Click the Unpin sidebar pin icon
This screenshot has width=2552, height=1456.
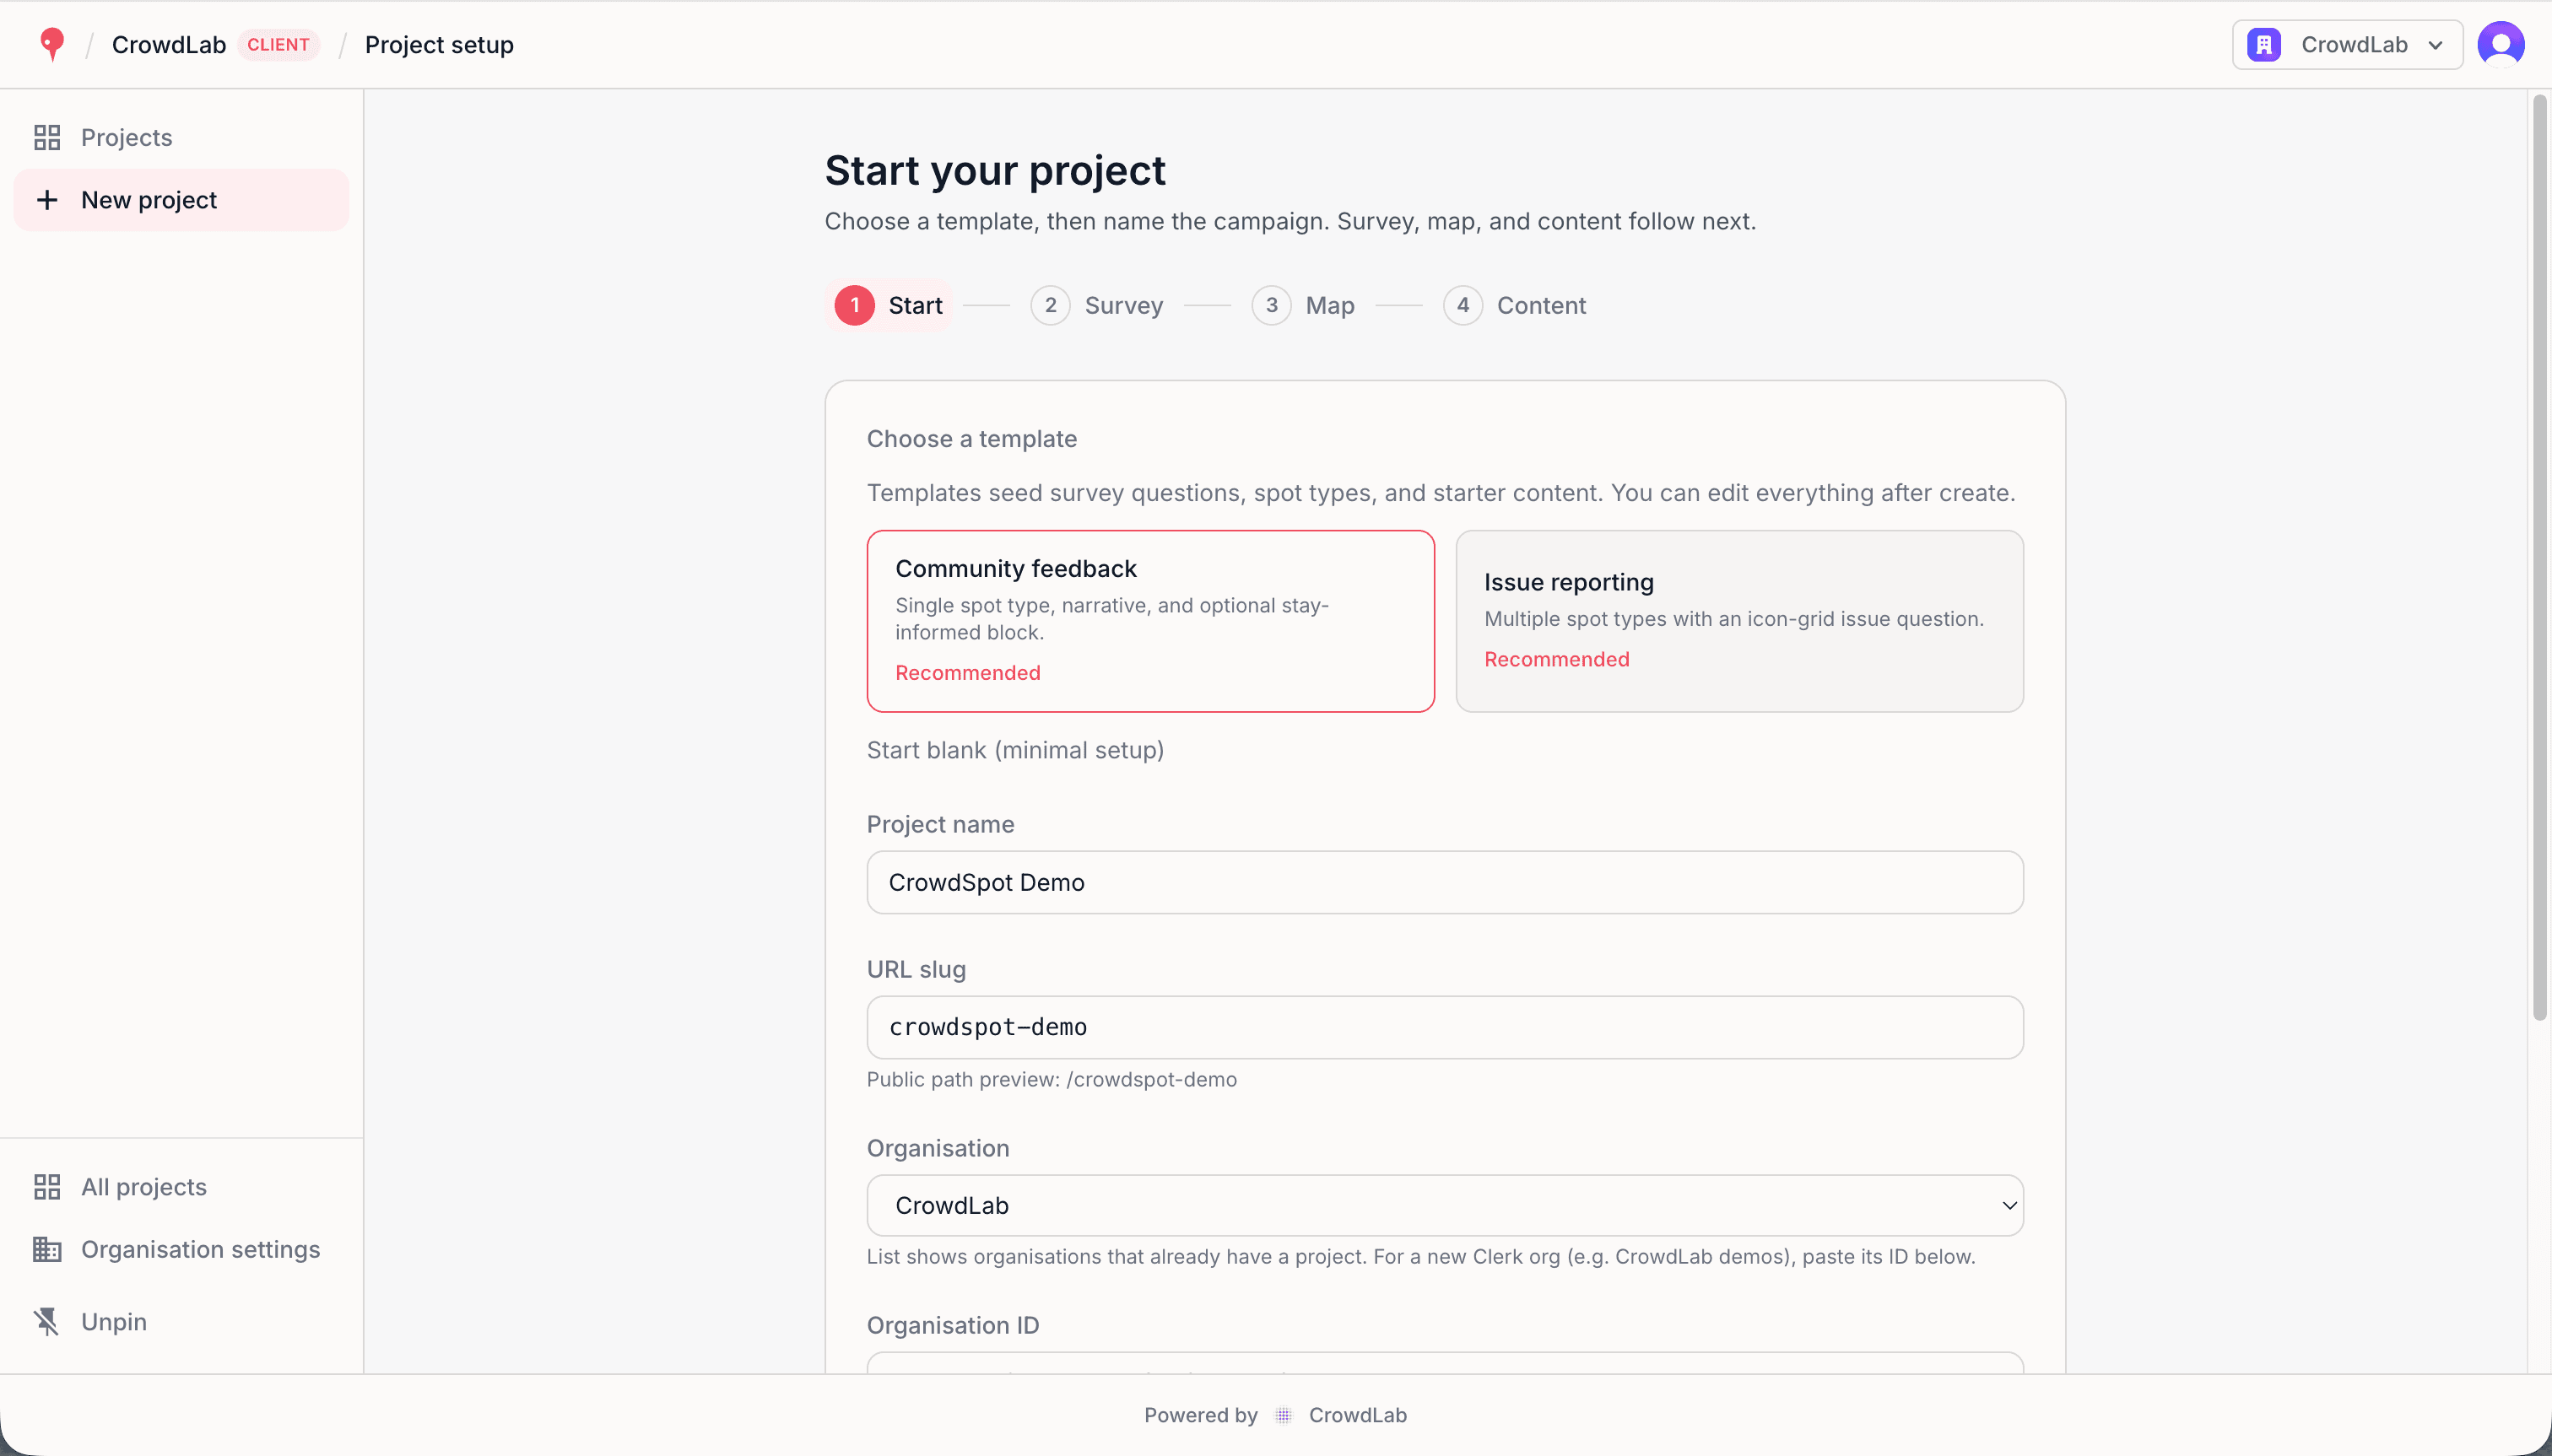click(x=47, y=1321)
